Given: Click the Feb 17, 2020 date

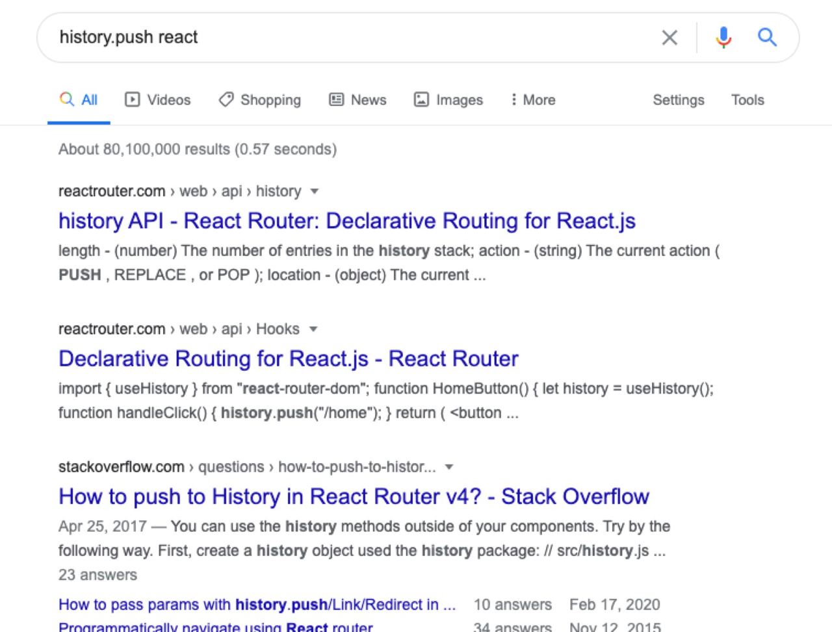Looking at the screenshot, I should tap(615, 605).
